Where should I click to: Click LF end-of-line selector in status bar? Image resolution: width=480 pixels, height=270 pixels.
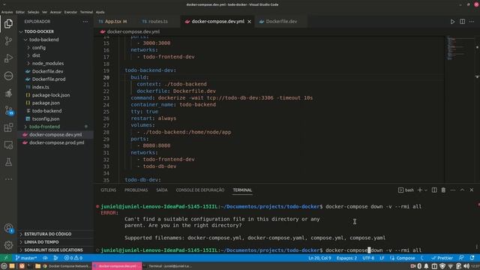[382, 258]
